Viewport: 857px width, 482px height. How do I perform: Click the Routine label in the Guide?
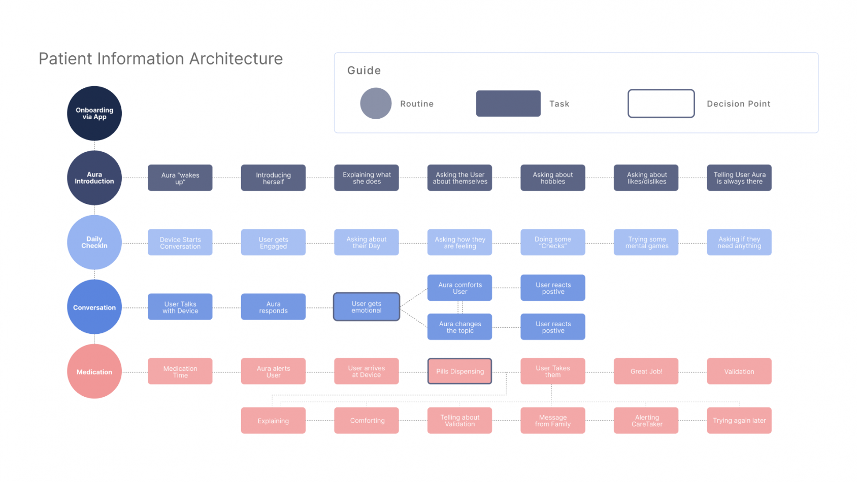point(417,104)
